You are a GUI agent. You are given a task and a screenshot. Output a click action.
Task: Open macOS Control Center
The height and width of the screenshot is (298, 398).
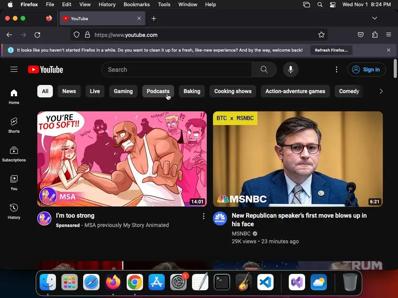point(333,5)
